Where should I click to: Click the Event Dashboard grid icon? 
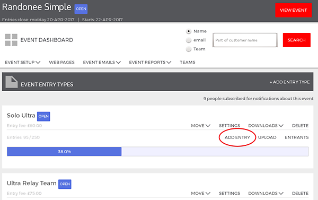[x=11, y=40]
